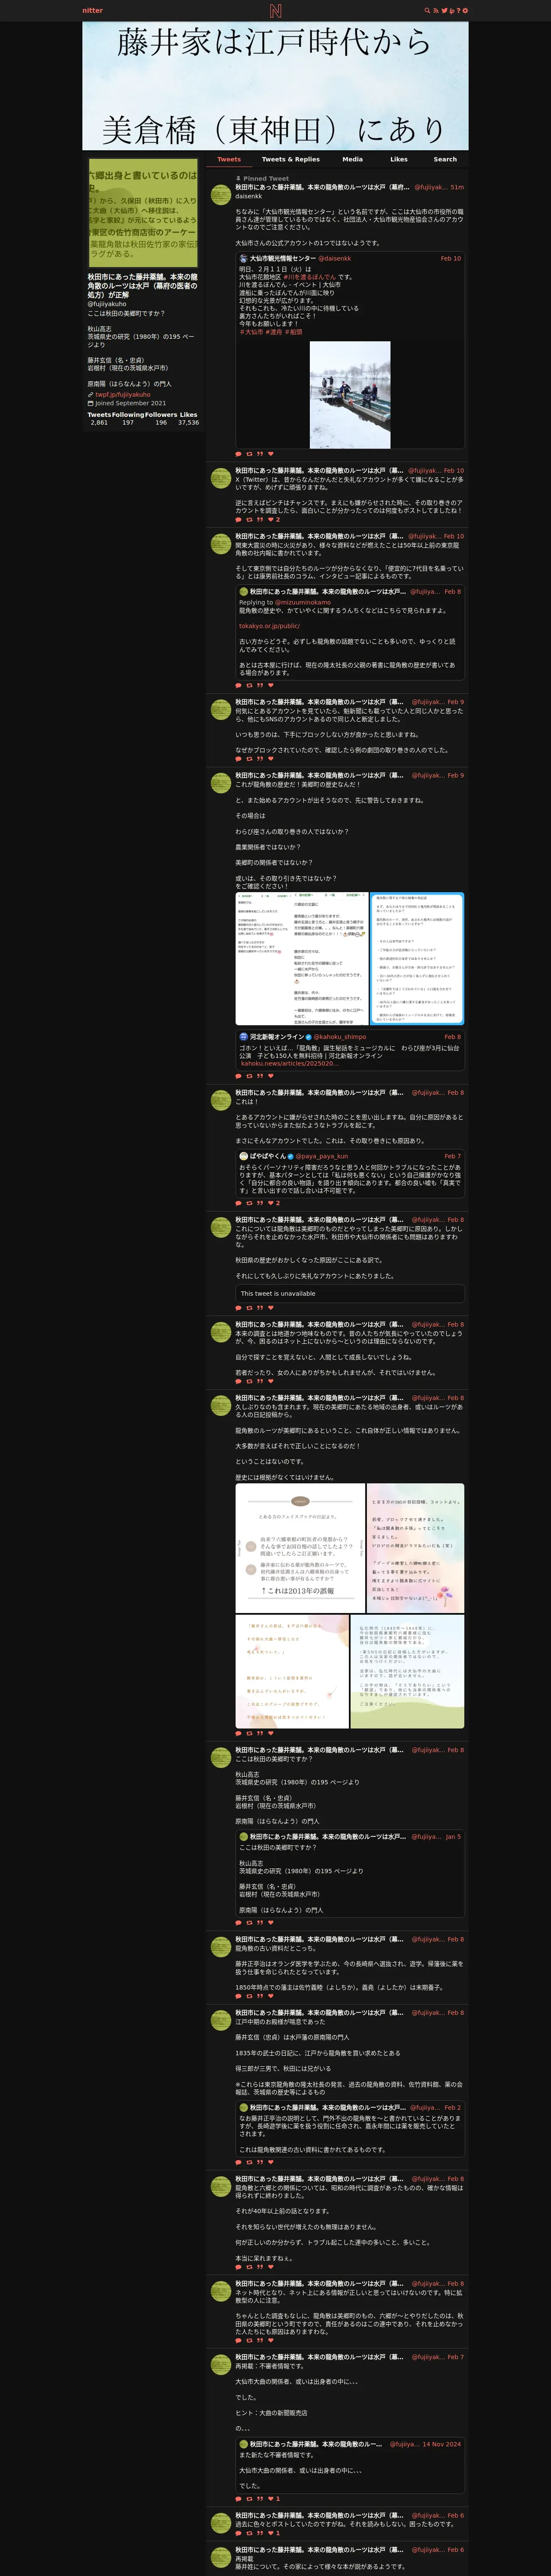Open the snowy river boat photo

[x=350, y=394]
